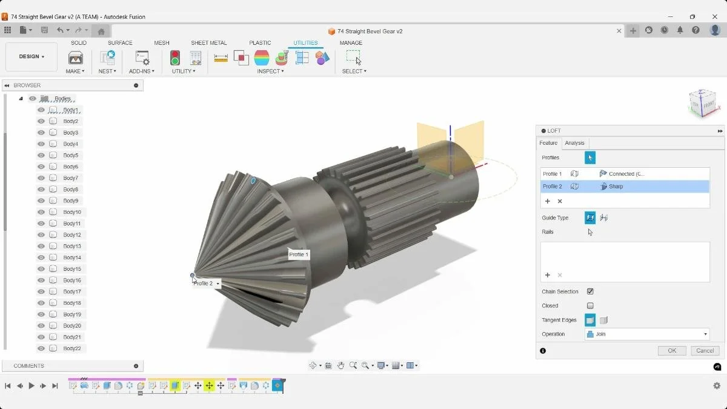The height and width of the screenshot is (409, 727).
Task: Select the Measure ruler tool
Action: 221,58
